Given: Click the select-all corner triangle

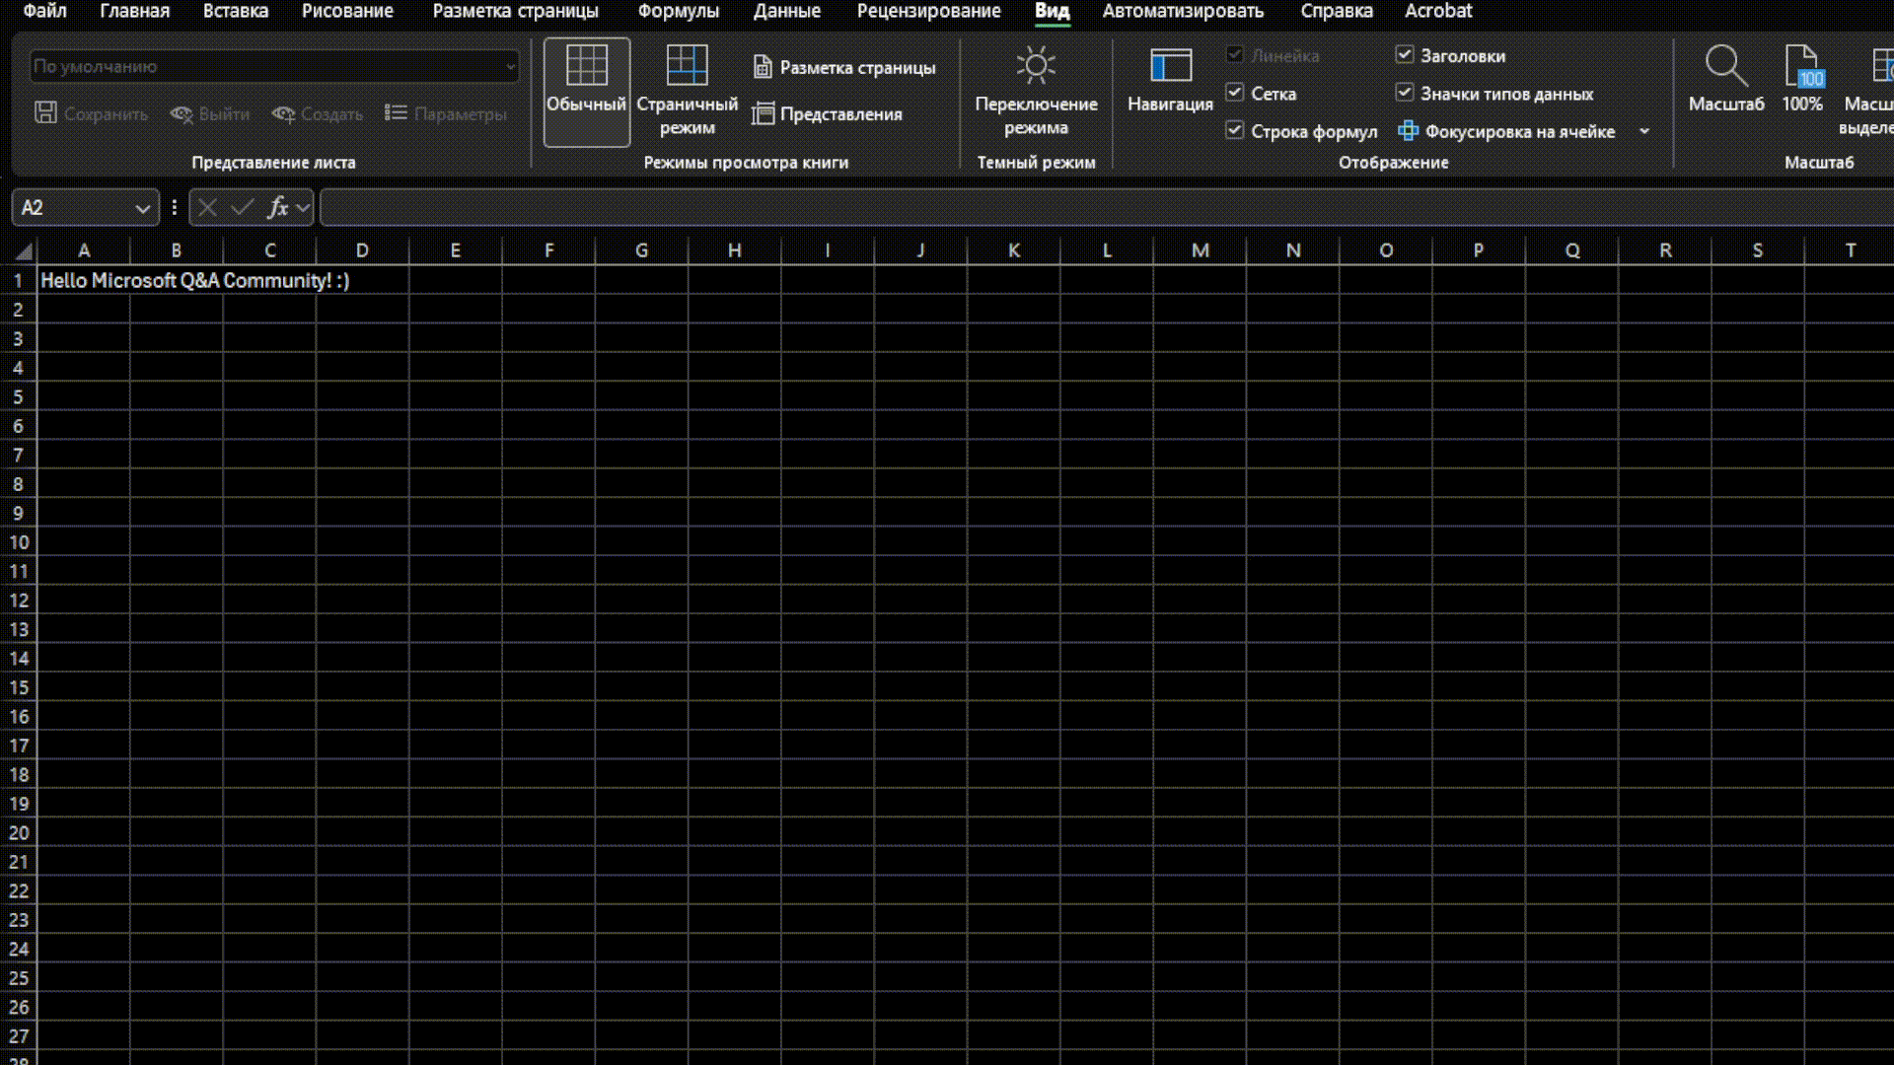Looking at the screenshot, I should click(24, 250).
